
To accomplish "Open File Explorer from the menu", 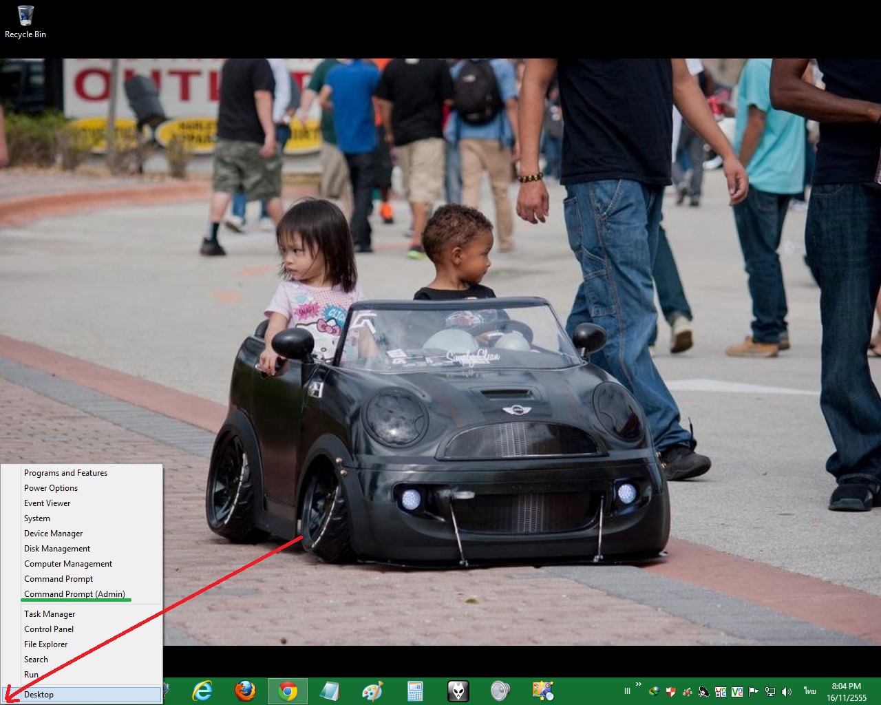I will pos(81,644).
